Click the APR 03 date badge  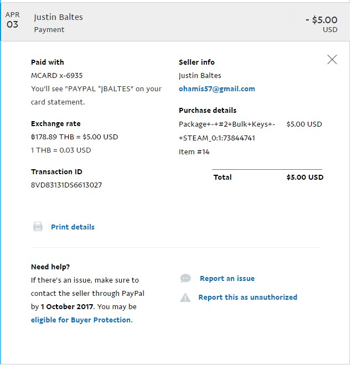pos(12,20)
